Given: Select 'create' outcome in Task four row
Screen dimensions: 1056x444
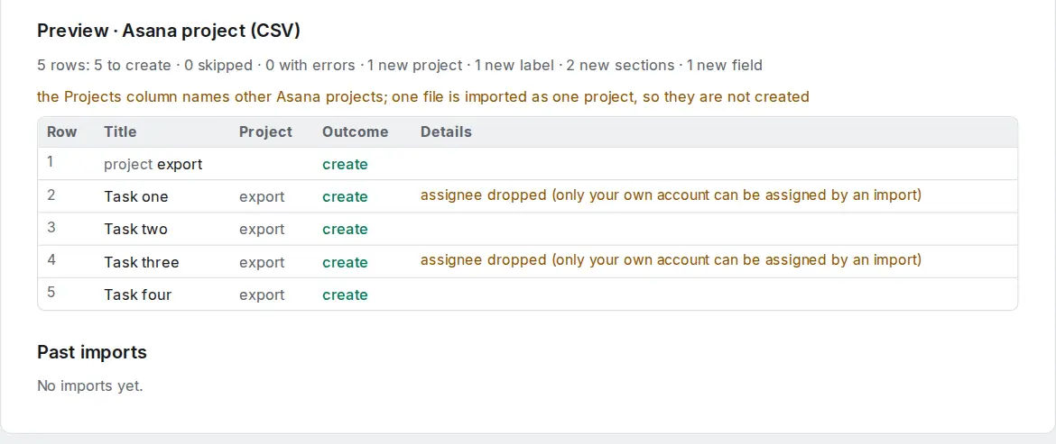Looking at the screenshot, I should pos(345,294).
